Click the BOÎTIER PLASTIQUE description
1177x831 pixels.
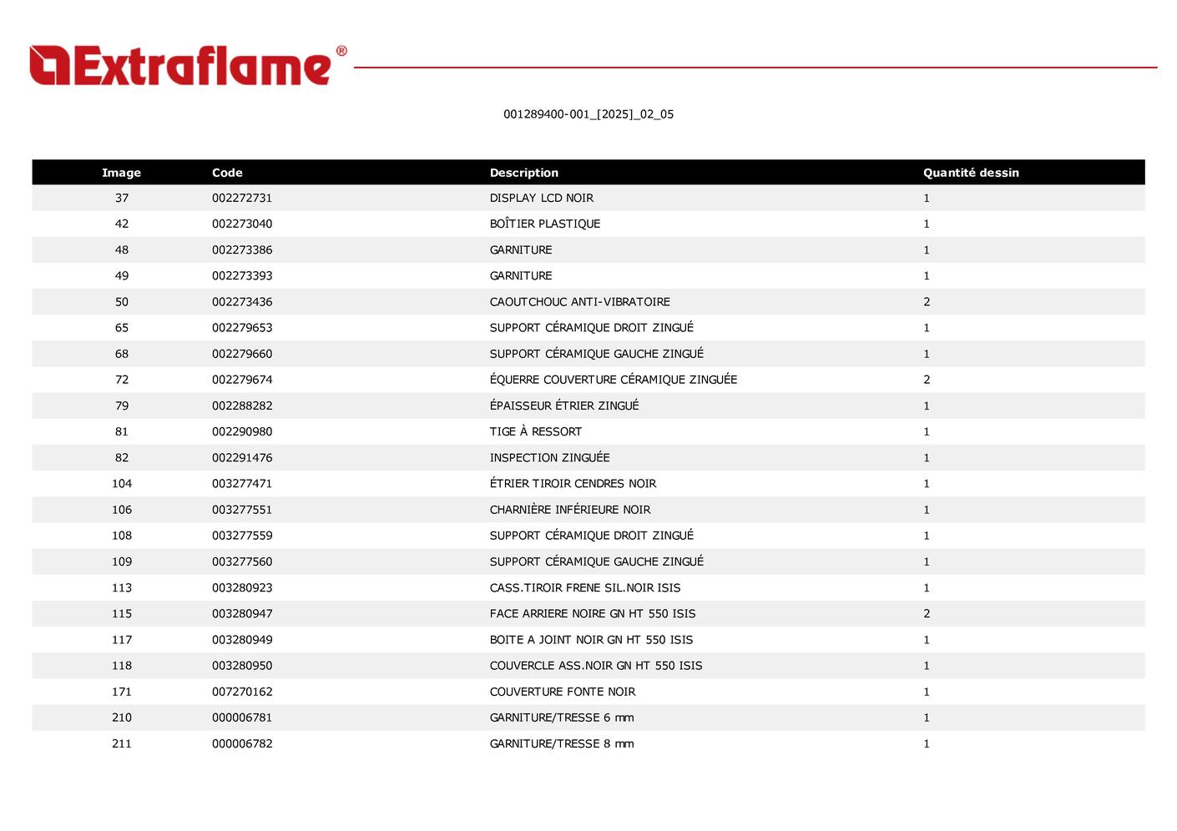(544, 224)
